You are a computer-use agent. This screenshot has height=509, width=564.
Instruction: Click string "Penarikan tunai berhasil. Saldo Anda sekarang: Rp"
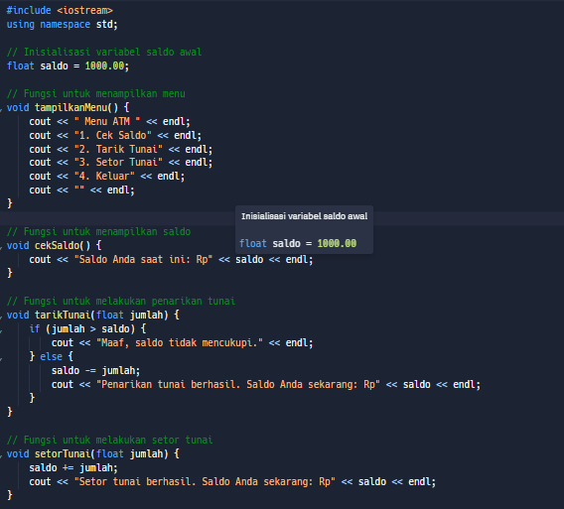click(x=238, y=385)
